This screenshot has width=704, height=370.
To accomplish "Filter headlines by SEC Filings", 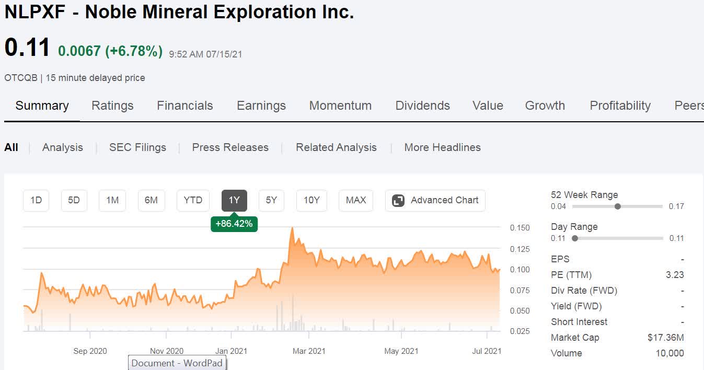I will click(137, 147).
